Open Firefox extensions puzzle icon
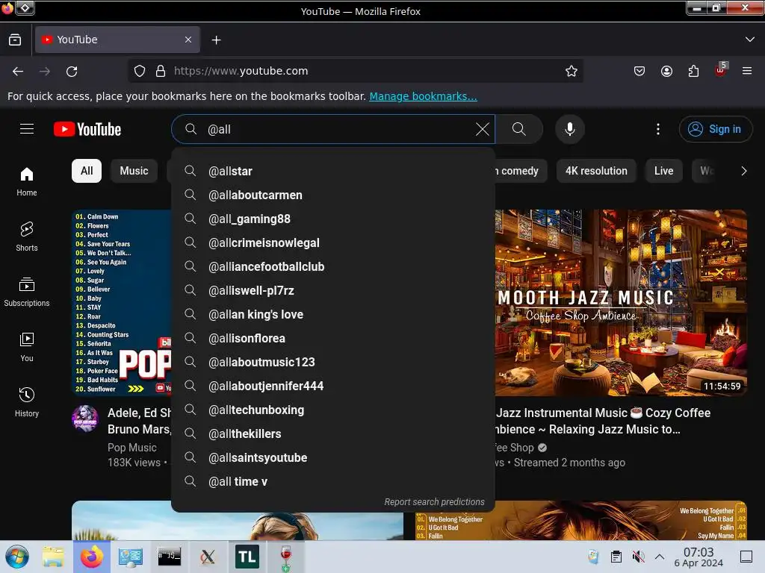The height and width of the screenshot is (573, 765). pos(693,71)
